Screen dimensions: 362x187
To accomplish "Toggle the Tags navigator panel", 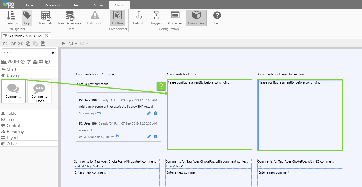I will pos(27,18).
